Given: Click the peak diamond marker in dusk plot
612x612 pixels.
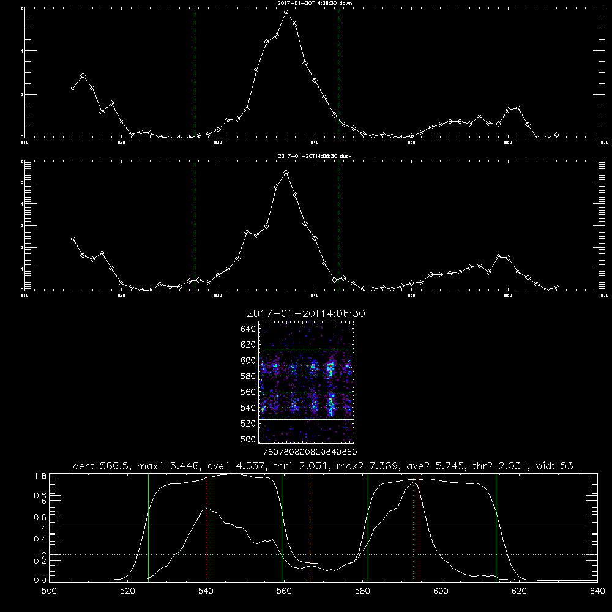Looking at the screenshot, I should [x=286, y=172].
